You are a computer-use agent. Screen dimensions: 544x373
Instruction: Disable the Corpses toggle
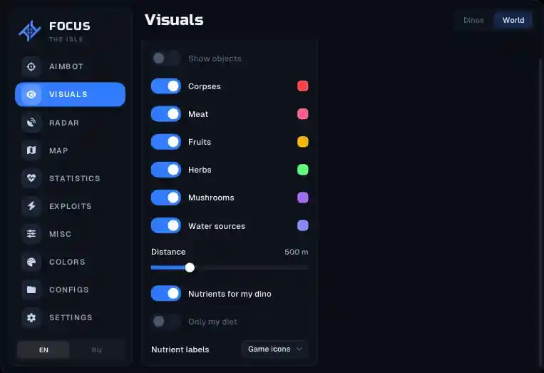(166, 86)
